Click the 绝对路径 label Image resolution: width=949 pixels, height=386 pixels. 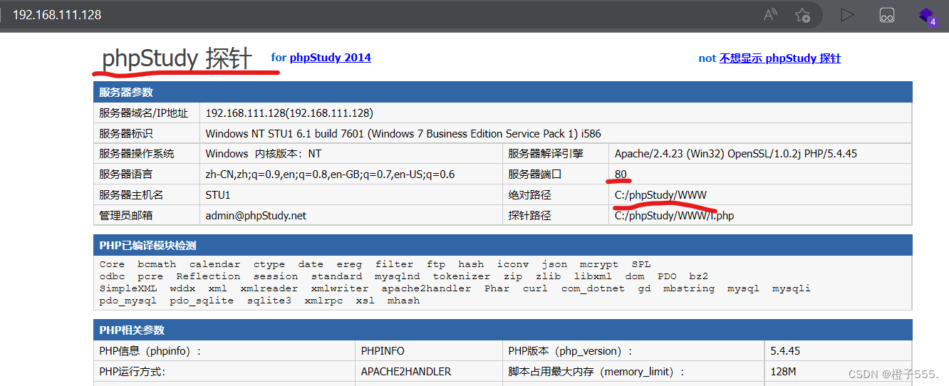529,195
